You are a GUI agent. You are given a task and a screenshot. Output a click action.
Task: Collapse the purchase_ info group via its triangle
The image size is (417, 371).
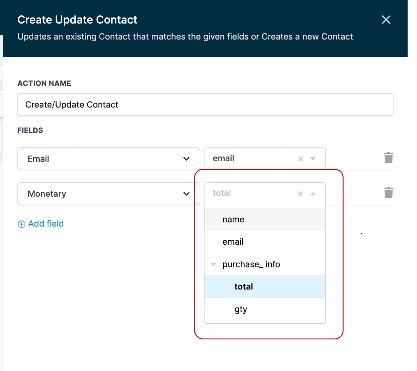click(214, 264)
